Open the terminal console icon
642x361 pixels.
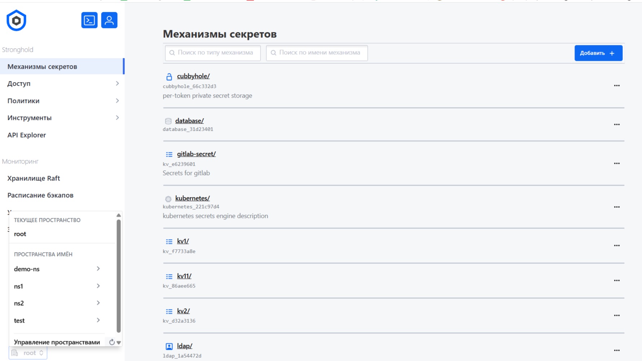pyautogui.click(x=89, y=20)
